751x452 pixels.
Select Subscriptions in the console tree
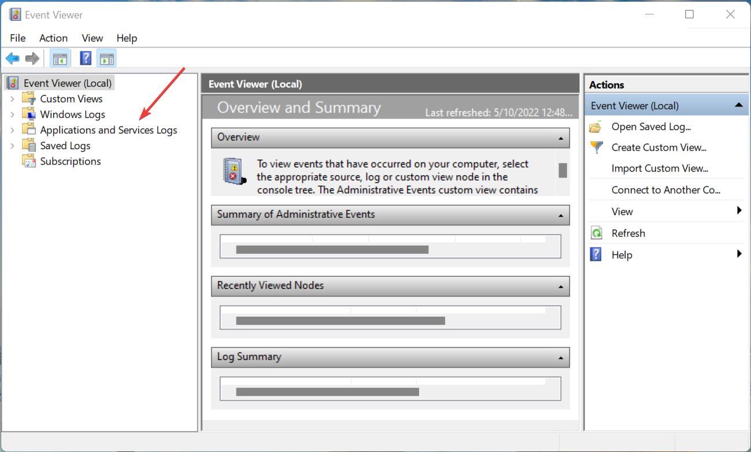pyautogui.click(x=70, y=161)
